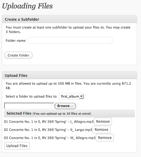Click the Create Folder button
The image size is (141, 157).
pos(18,55)
